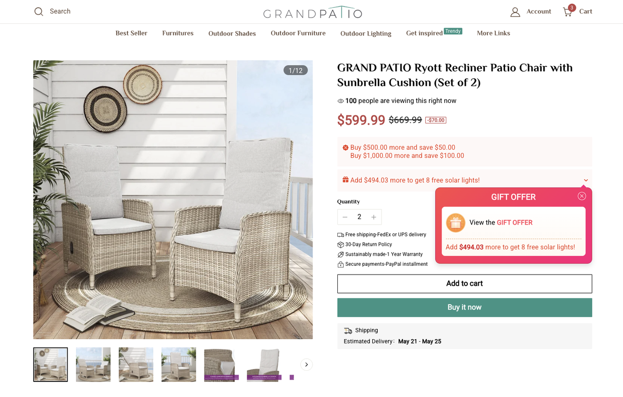
Task: Open the shopping cart icon
Action: [x=568, y=12]
